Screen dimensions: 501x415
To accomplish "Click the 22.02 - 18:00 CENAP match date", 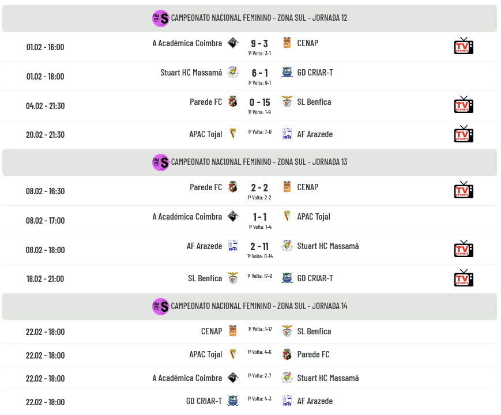I will (46, 332).
